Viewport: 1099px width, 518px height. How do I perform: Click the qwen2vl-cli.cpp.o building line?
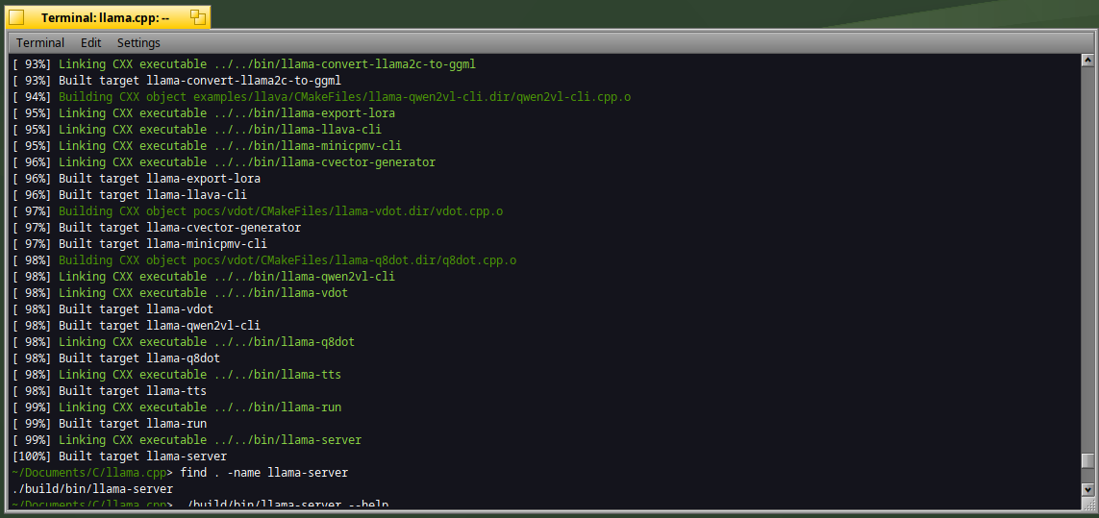[x=345, y=97]
